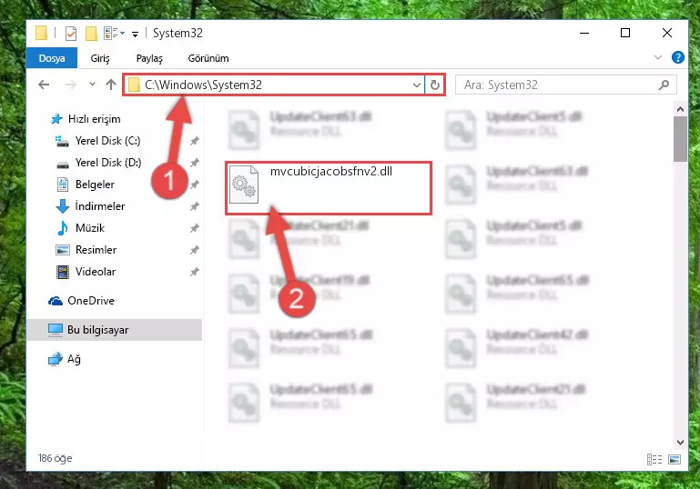Click the gear icon of mvcubicjacobsfnv2.dll
This screenshot has height=489, width=700.
click(x=244, y=185)
